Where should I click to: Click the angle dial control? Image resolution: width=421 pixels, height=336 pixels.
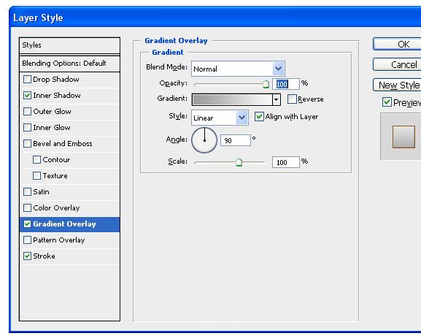(x=204, y=140)
